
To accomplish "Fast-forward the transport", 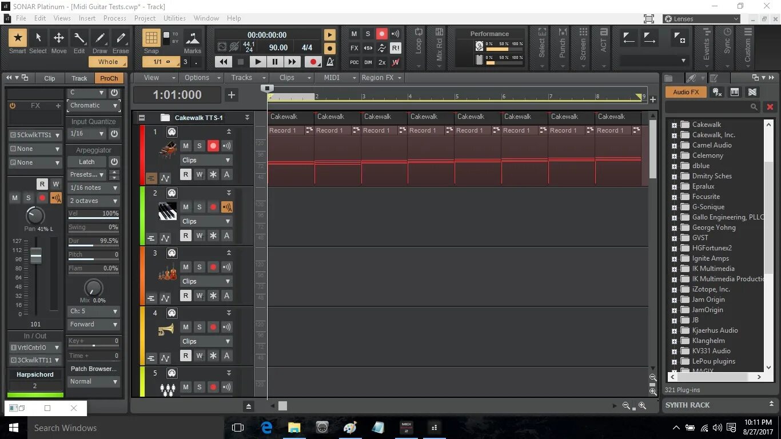I will tap(292, 62).
